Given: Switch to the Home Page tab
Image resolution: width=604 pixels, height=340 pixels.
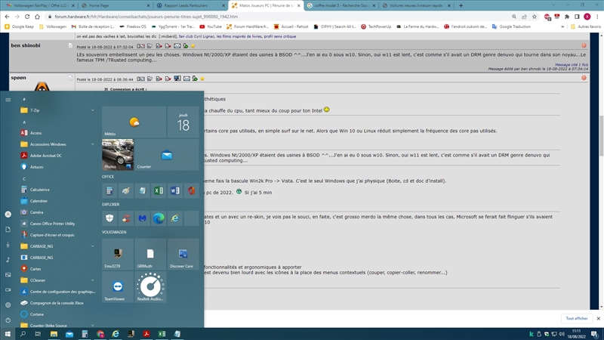Looking at the screenshot, I should (x=116, y=5).
